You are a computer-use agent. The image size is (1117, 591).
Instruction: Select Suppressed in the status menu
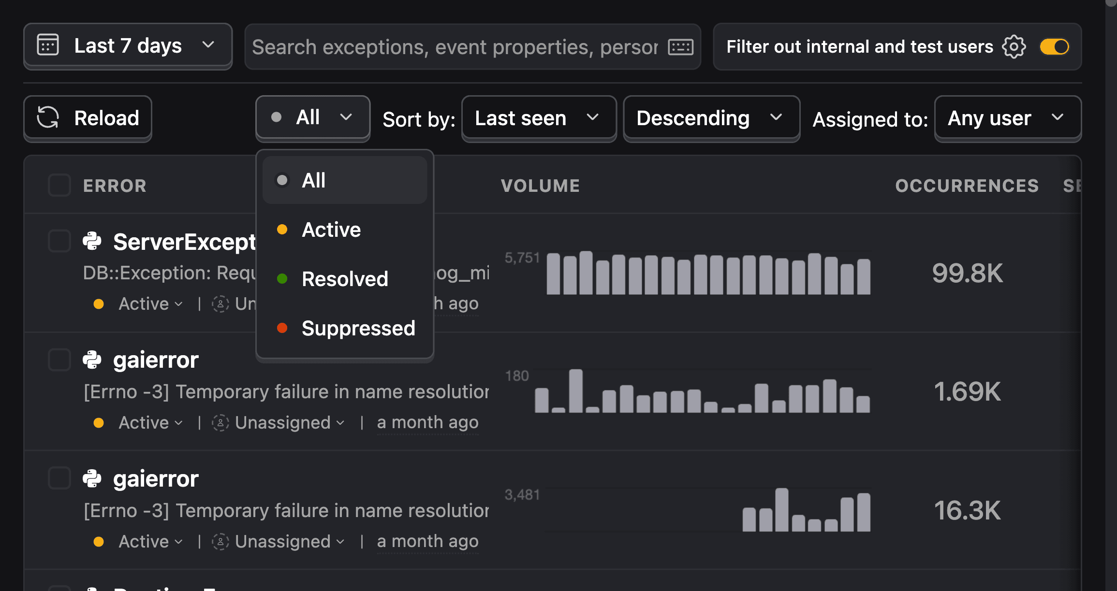(x=344, y=328)
